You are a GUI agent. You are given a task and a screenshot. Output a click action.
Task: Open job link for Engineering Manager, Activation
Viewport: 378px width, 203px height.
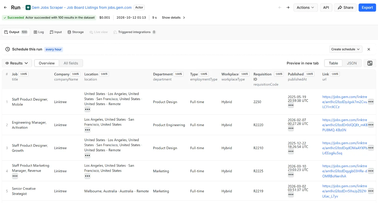tap(345, 125)
